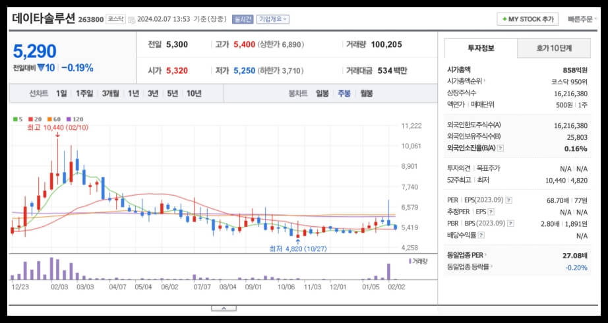This screenshot has width=608, height=323.
Task: Select 10년 line chart period
Action: click(x=194, y=94)
